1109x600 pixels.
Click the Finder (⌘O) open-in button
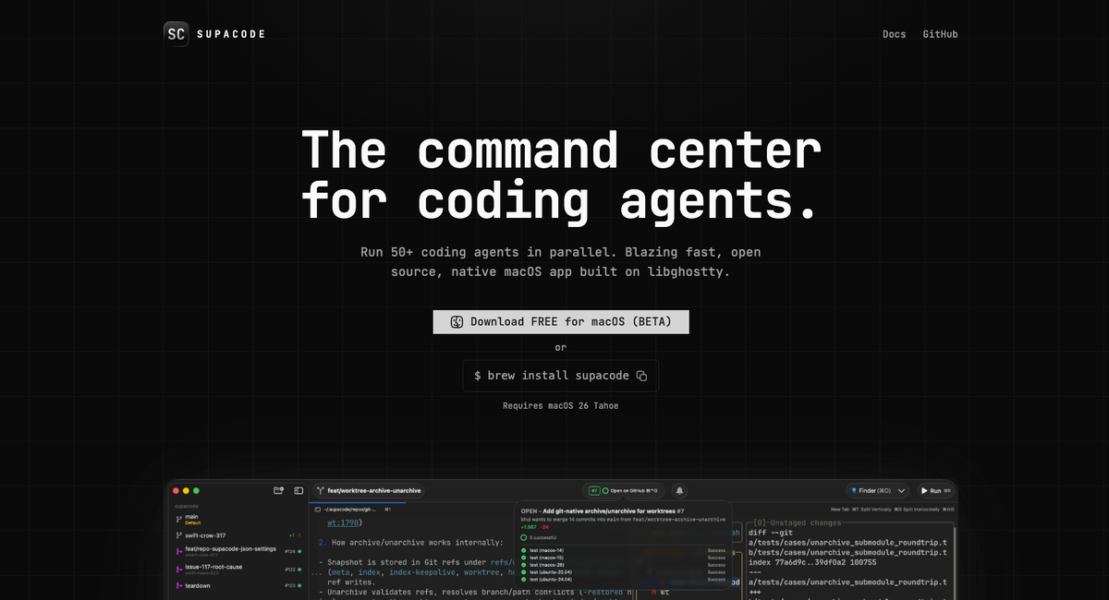point(871,491)
